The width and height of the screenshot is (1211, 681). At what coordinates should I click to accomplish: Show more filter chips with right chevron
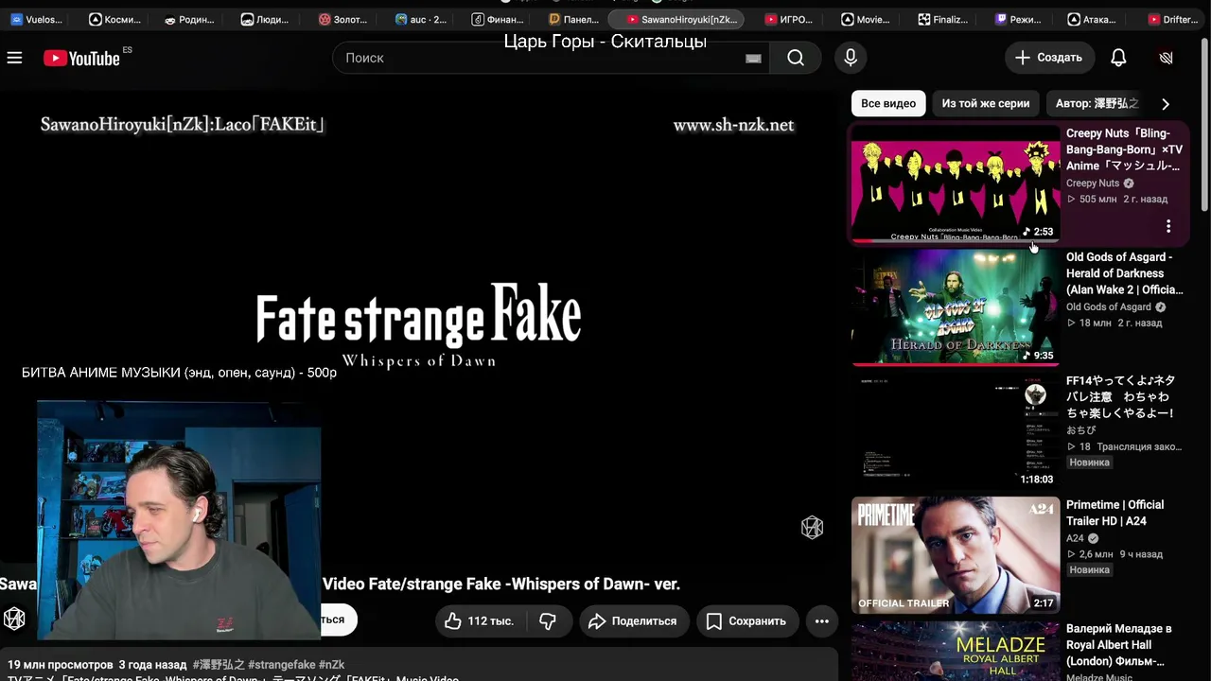coord(1166,104)
